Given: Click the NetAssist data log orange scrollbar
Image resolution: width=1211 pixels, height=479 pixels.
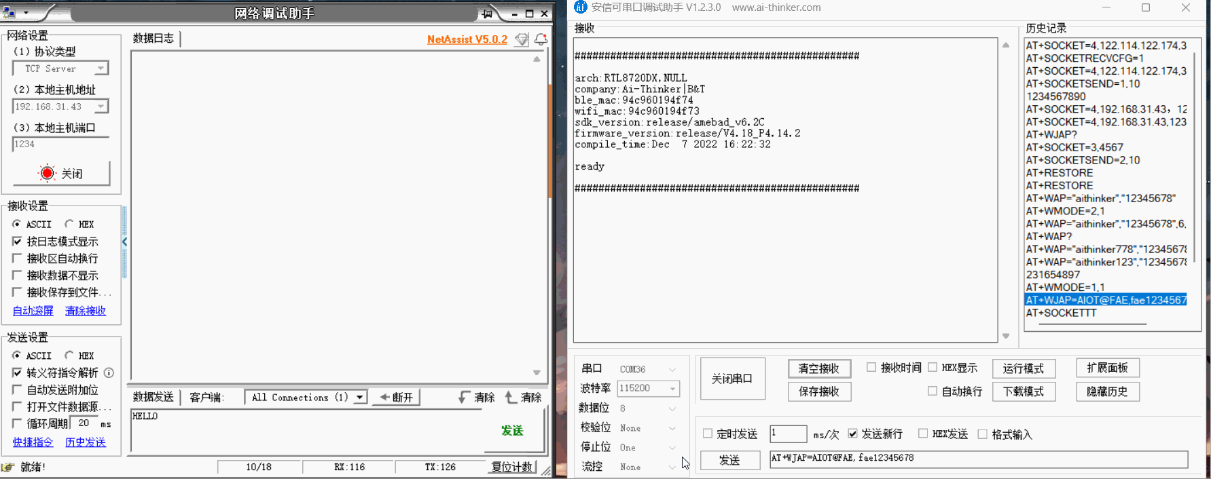Looking at the screenshot, I should tap(549, 142).
